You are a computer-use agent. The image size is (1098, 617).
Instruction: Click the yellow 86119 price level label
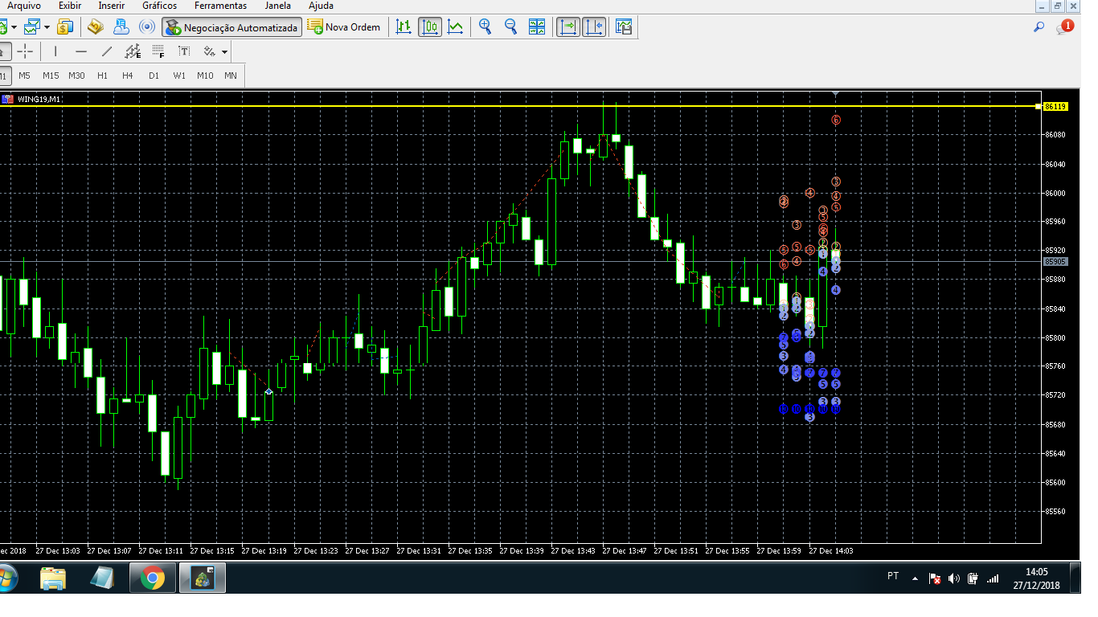click(x=1055, y=106)
